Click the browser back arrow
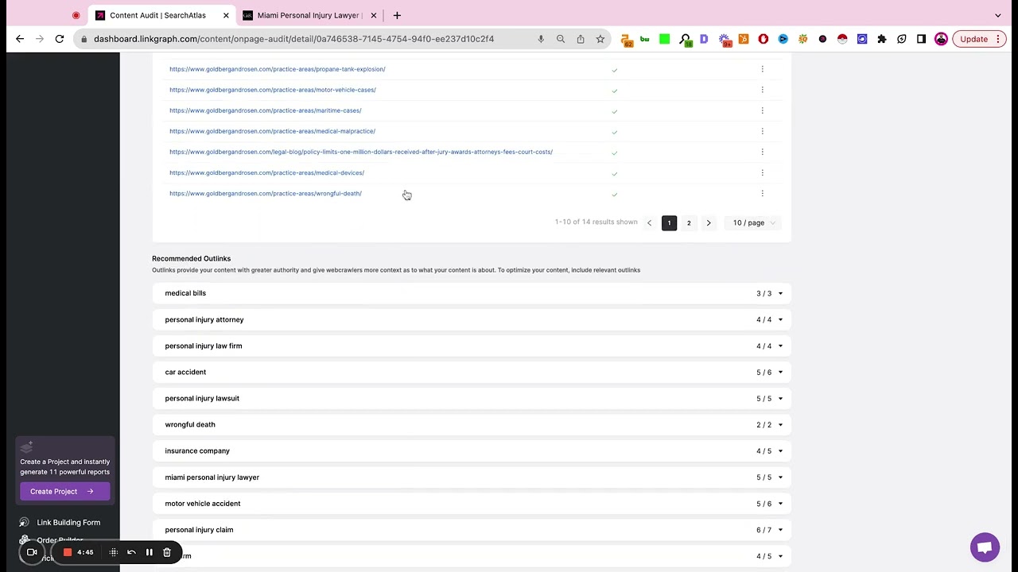Viewport: 1018px width, 572px height. (20, 39)
